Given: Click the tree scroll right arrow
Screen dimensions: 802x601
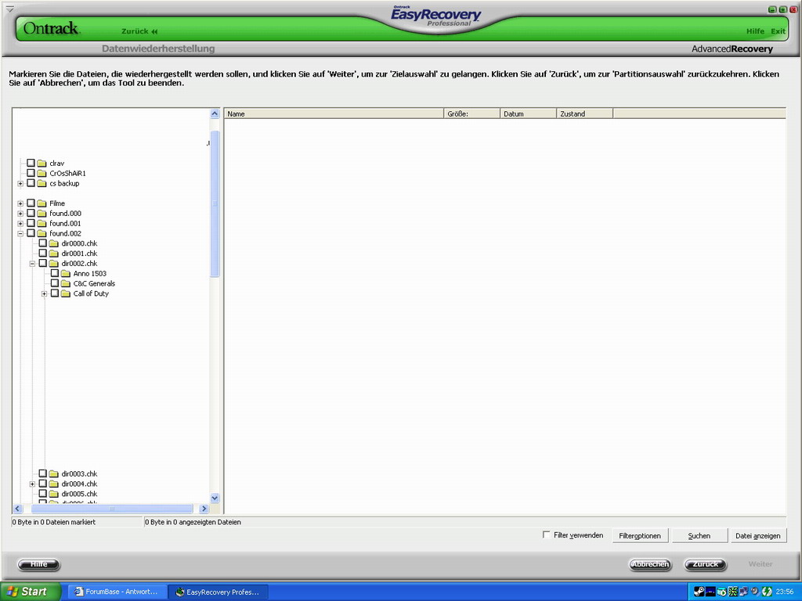Looking at the screenshot, I should coord(204,509).
